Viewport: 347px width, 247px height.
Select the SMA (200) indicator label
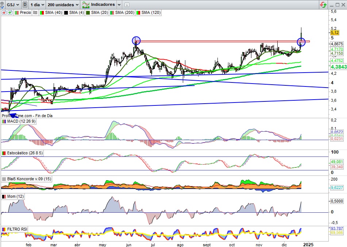click(x=125, y=13)
